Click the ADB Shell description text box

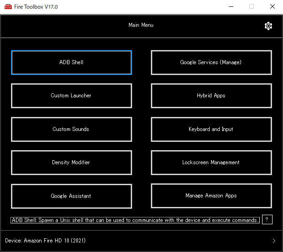click(x=135, y=220)
